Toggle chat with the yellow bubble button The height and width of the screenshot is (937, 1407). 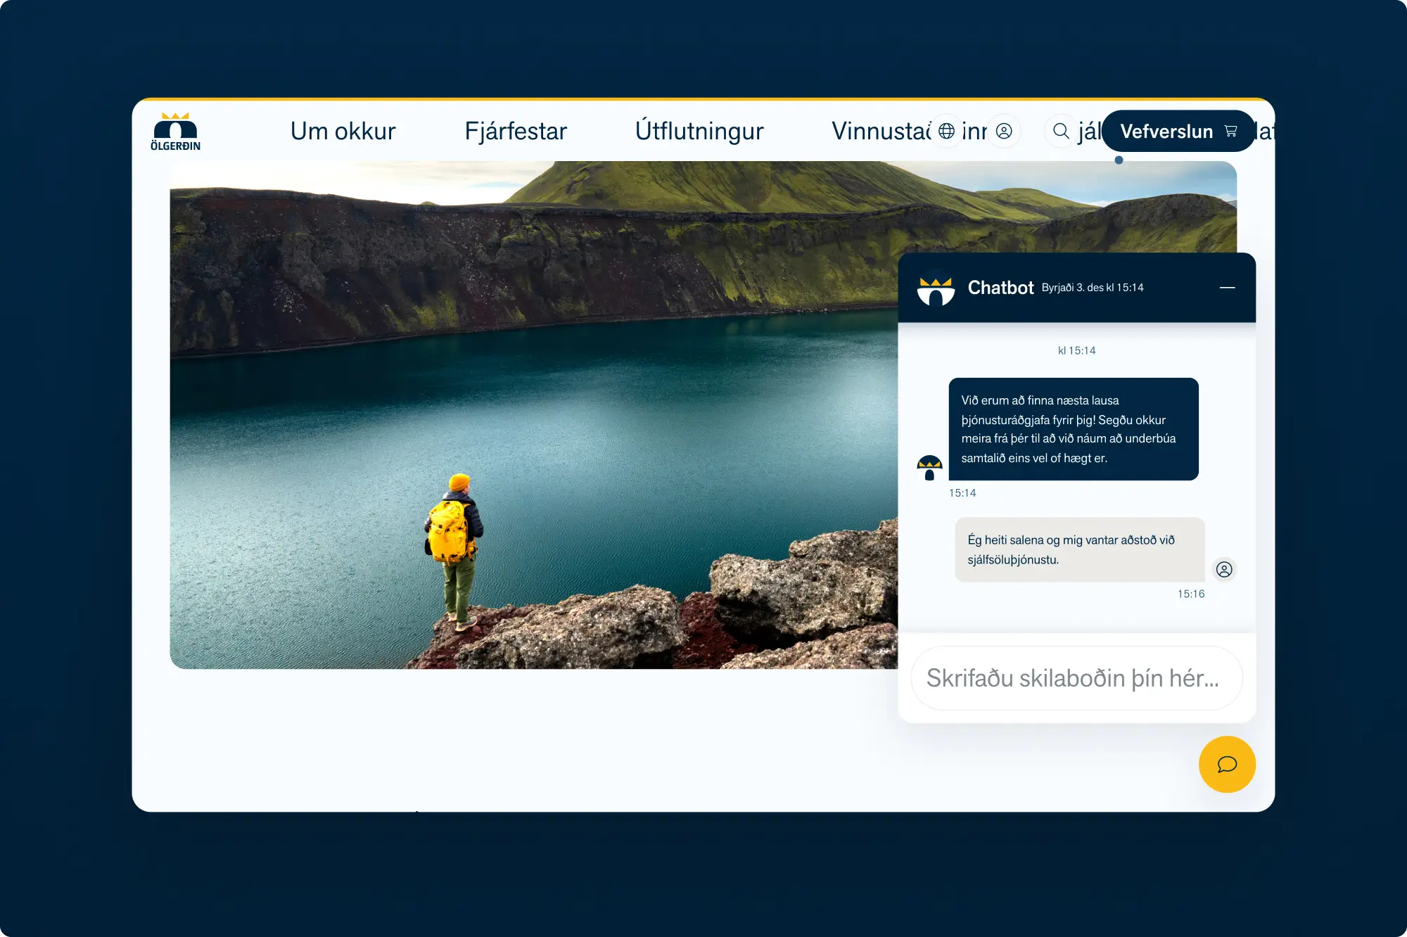click(x=1227, y=764)
